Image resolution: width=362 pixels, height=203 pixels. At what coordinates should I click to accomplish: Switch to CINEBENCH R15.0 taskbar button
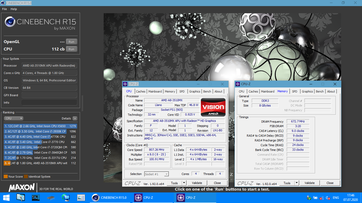[x=110, y=197]
